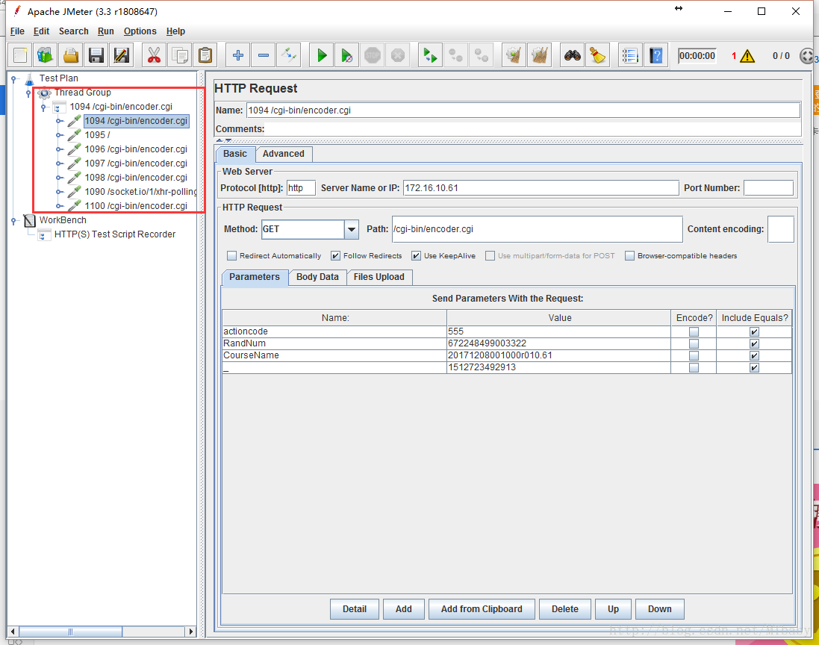Viewport: 819px width, 645px height.
Task: Expand the 1090 socket.io node
Action: click(59, 192)
